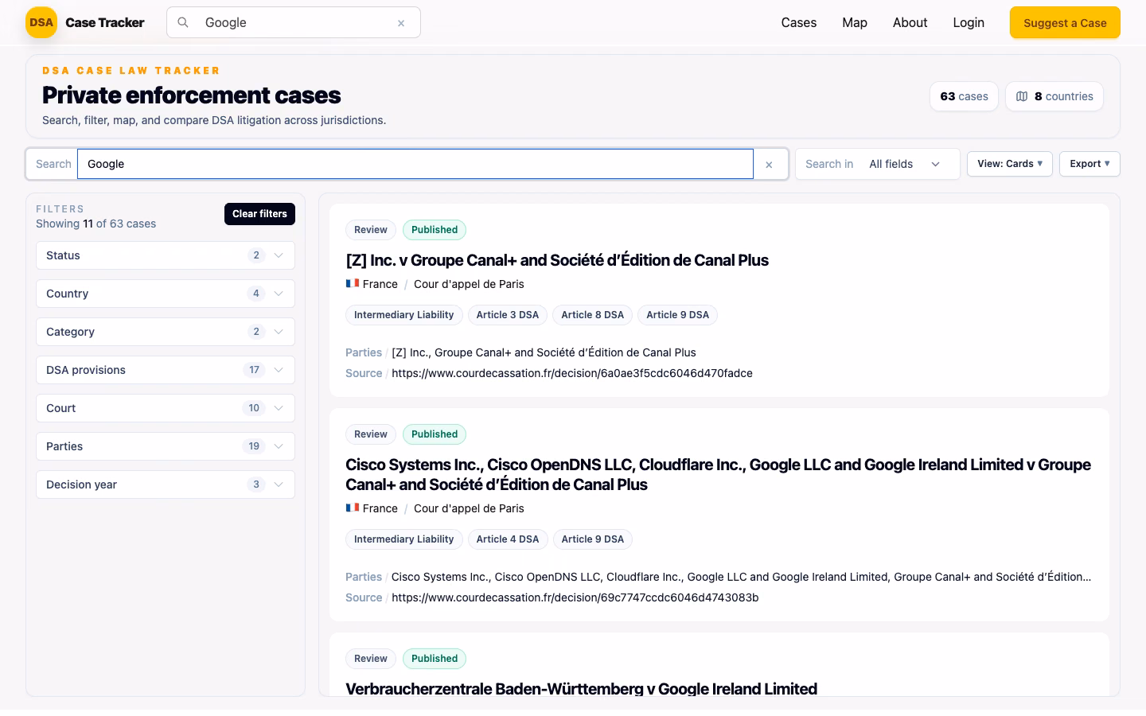
Task: Open the [Z] Inc. v Groupe Canal+ case
Action: pyautogui.click(x=557, y=260)
